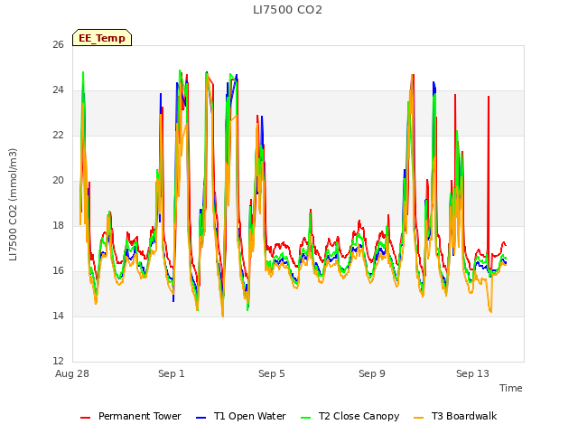
Task: Click the 14 y-axis tick label
Action: point(58,316)
